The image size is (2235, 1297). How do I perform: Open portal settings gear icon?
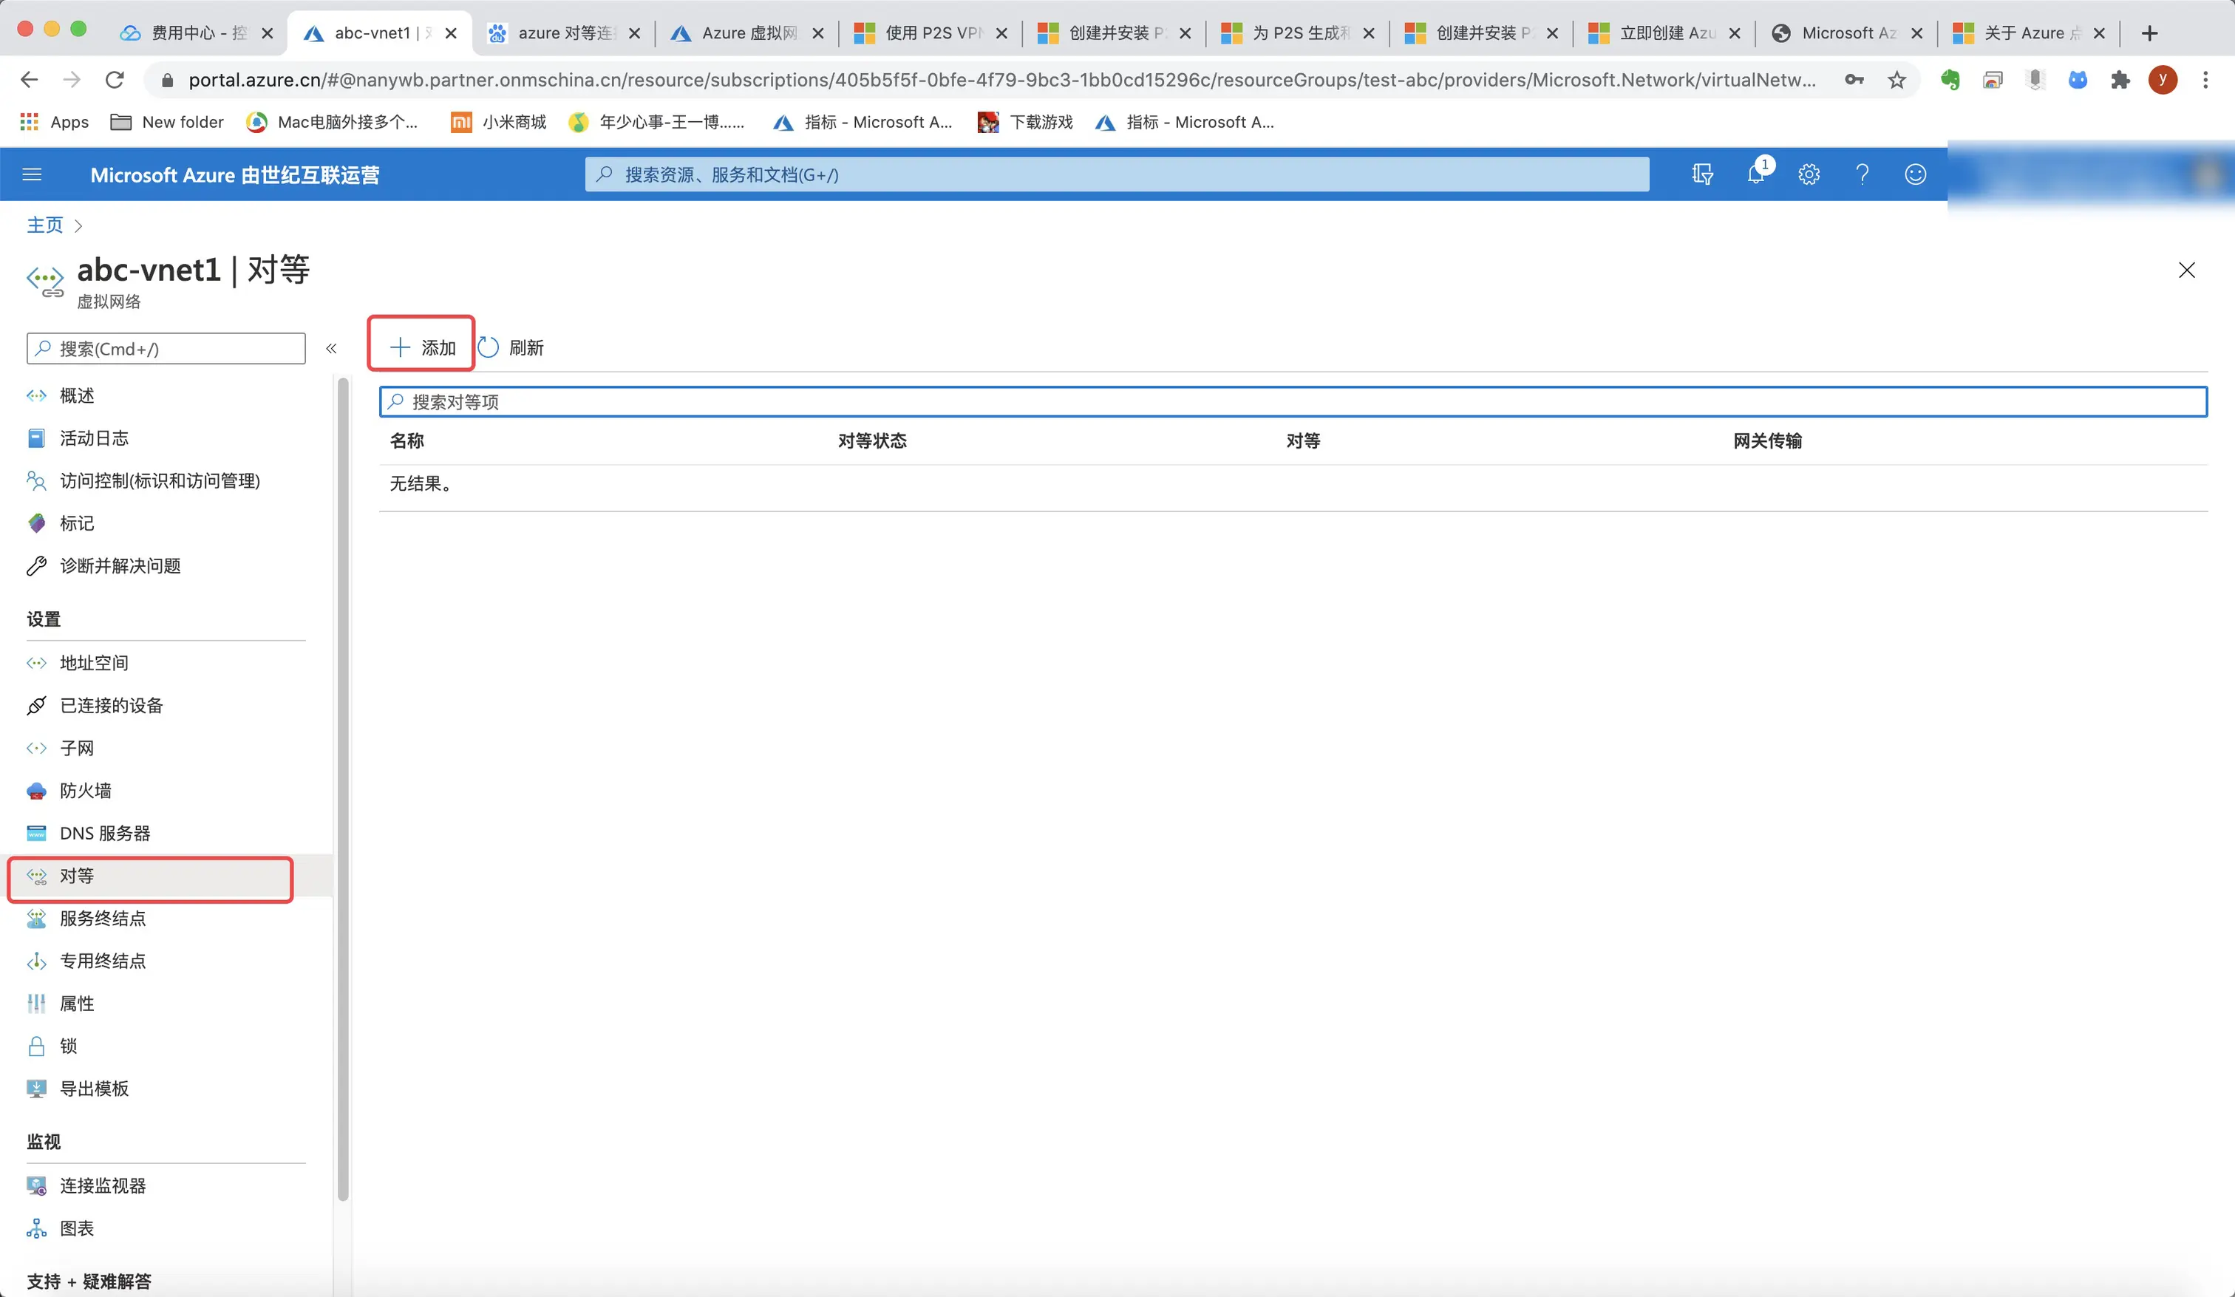click(x=1809, y=174)
